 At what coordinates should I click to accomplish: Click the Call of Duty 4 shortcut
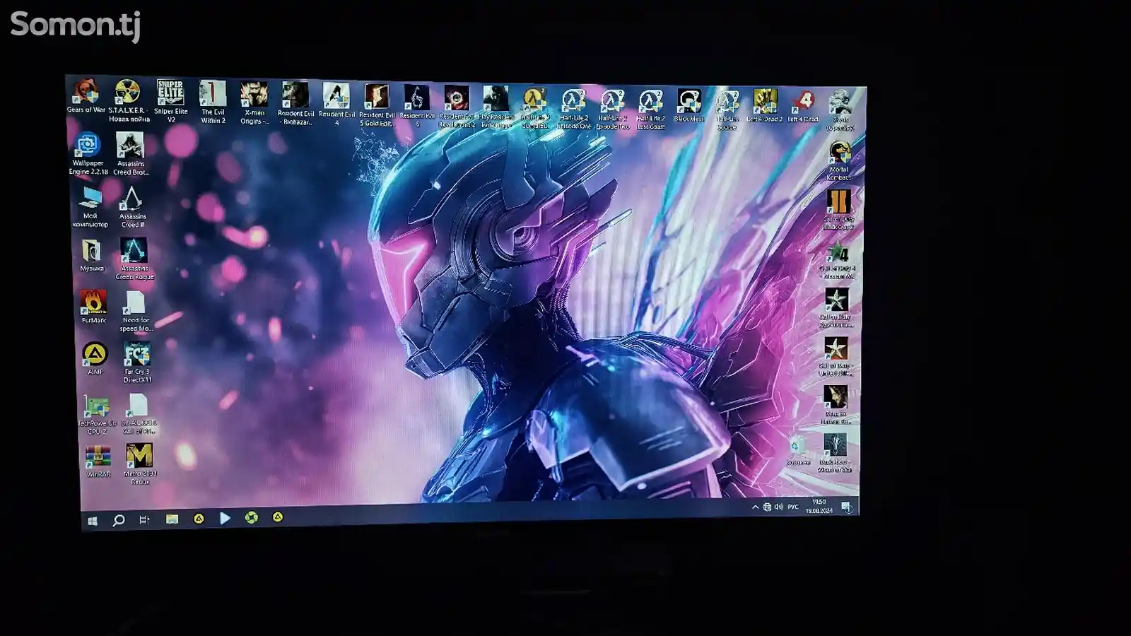pos(838,260)
